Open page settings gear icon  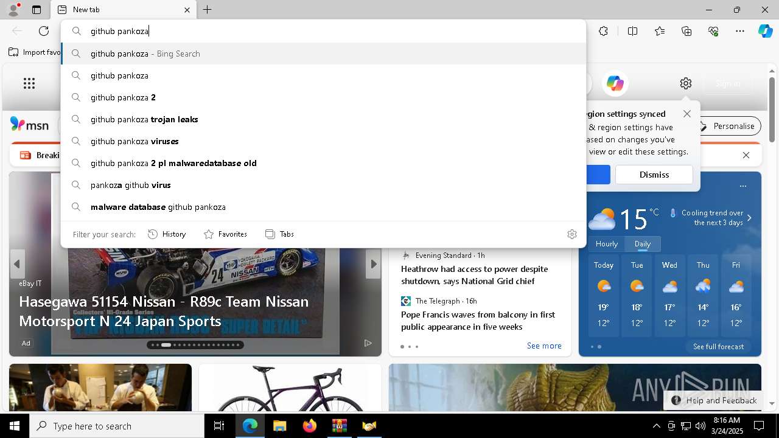pyautogui.click(x=686, y=83)
